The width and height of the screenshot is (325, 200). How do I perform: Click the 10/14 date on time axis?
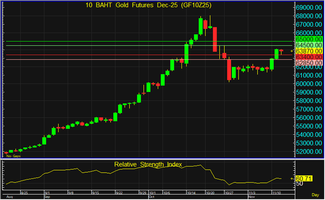click(x=191, y=193)
